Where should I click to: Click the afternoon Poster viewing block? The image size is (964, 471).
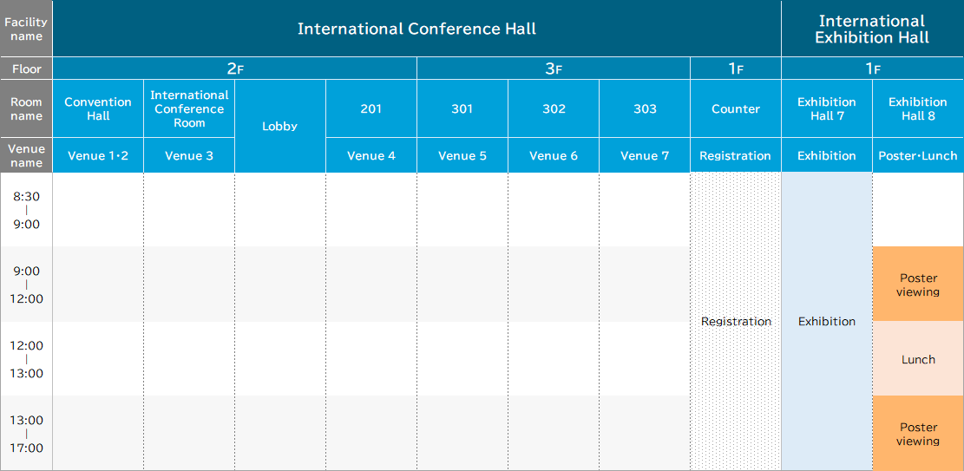[x=918, y=434]
